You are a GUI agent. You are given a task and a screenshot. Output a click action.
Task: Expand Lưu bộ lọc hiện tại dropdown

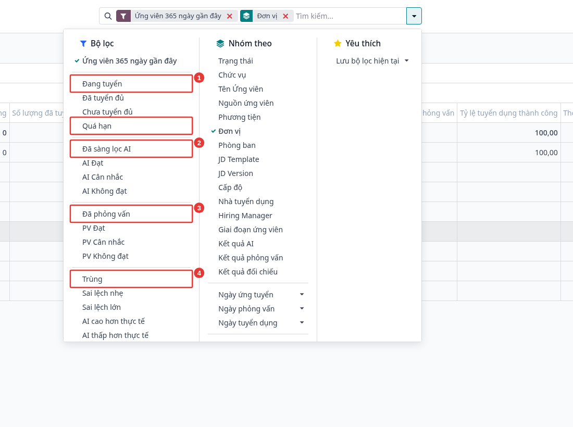click(372, 61)
